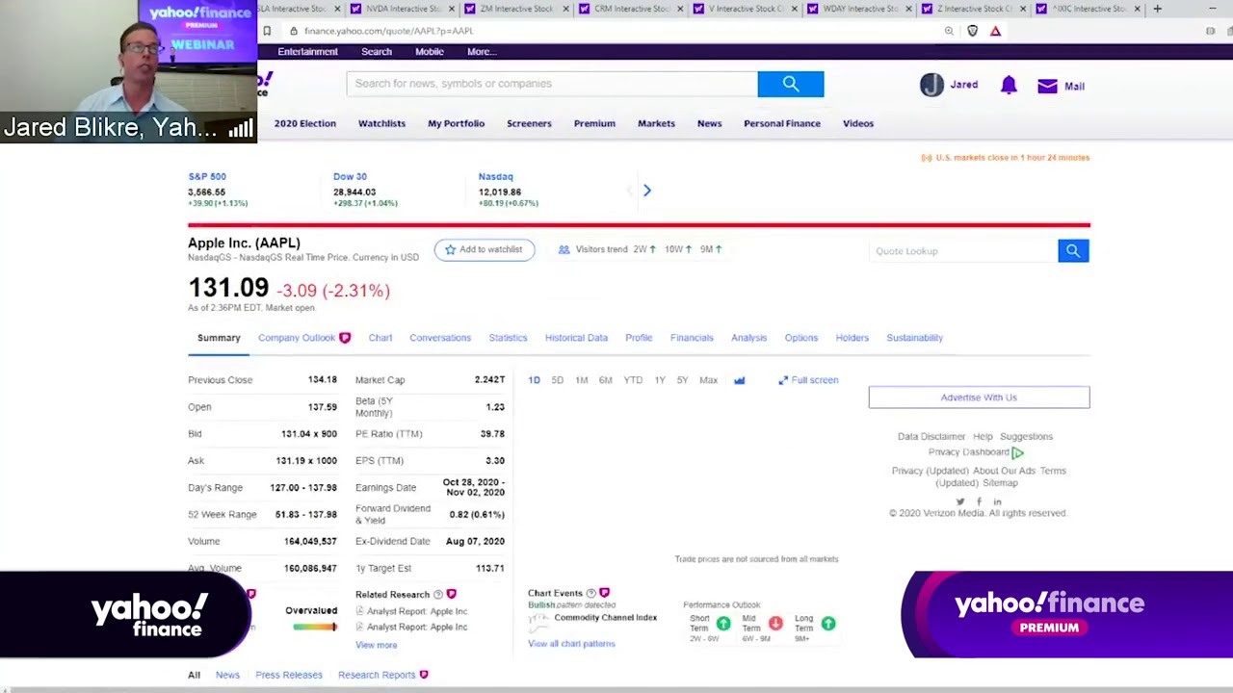The image size is (1233, 693).
Task: Click the Quote Lookup search icon
Action: click(1073, 251)
